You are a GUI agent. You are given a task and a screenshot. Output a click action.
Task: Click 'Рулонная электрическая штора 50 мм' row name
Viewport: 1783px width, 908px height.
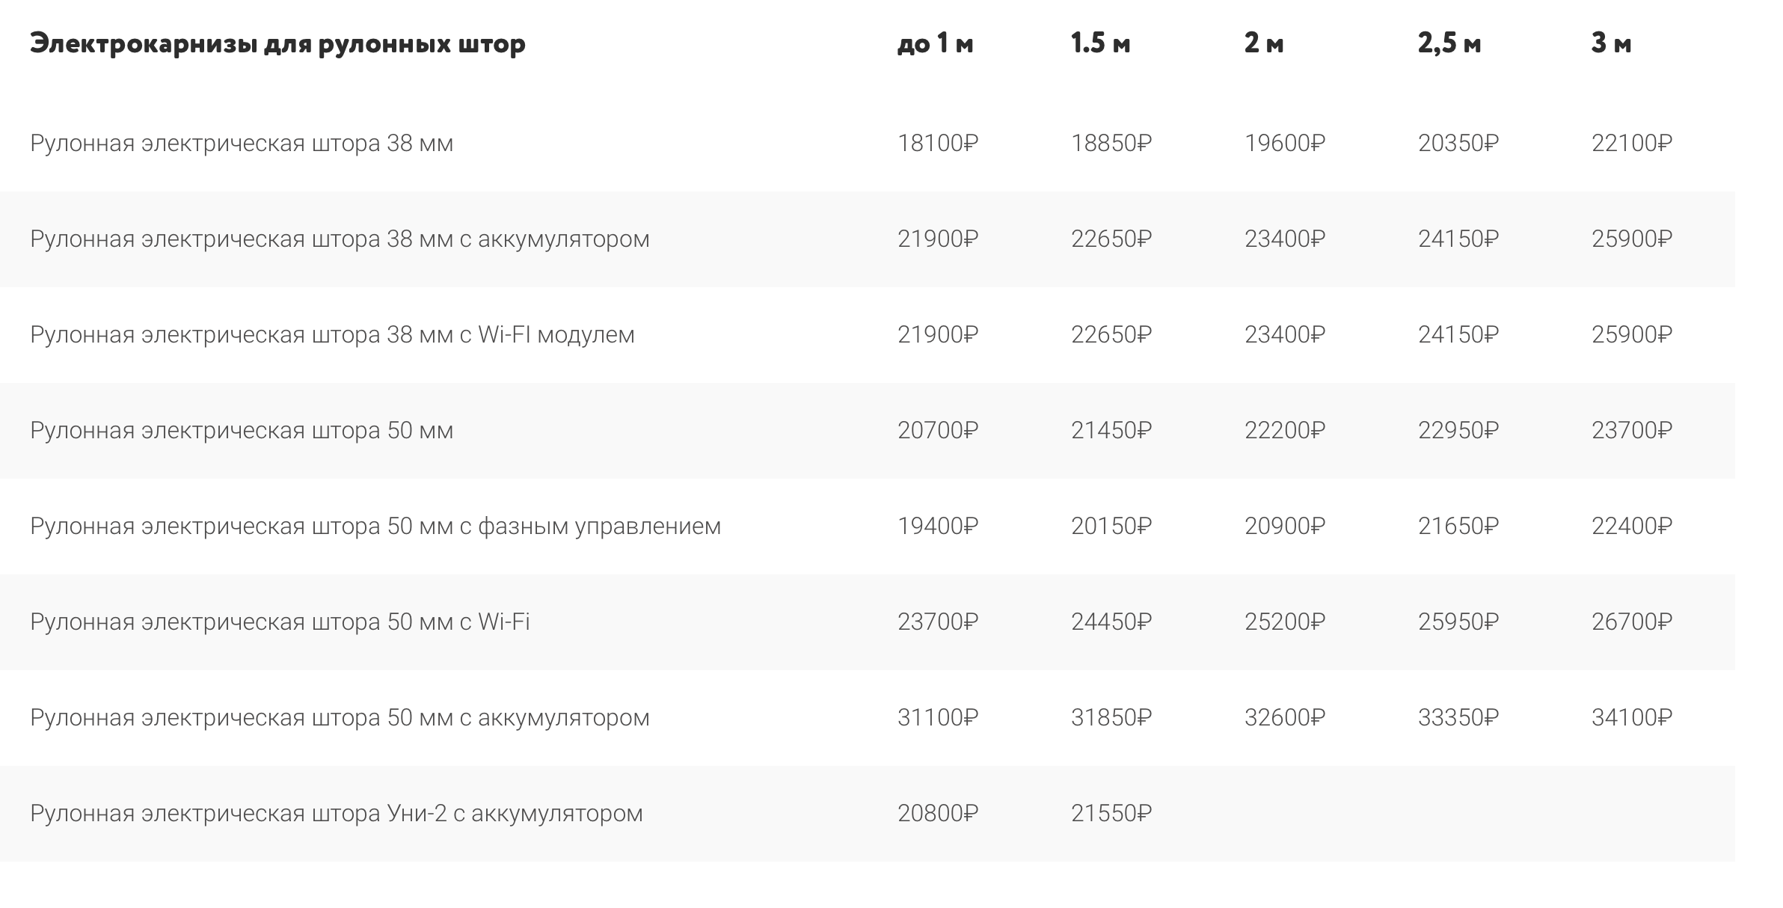click(x=242, y=431)
